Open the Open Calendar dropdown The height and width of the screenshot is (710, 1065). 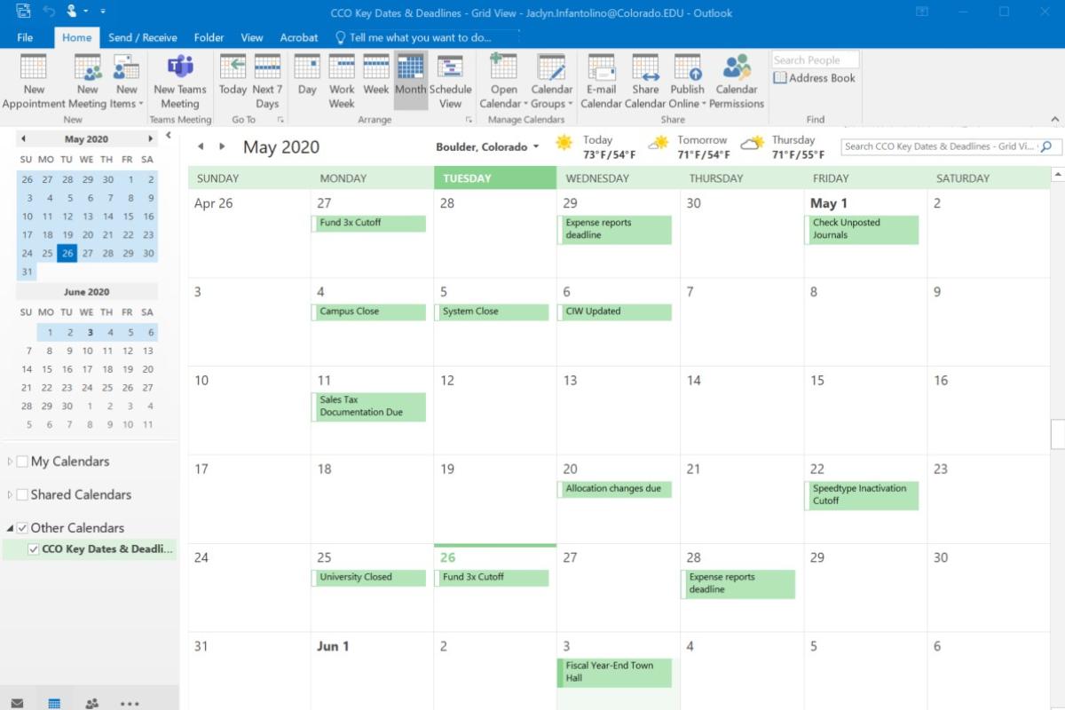[503, 82]
